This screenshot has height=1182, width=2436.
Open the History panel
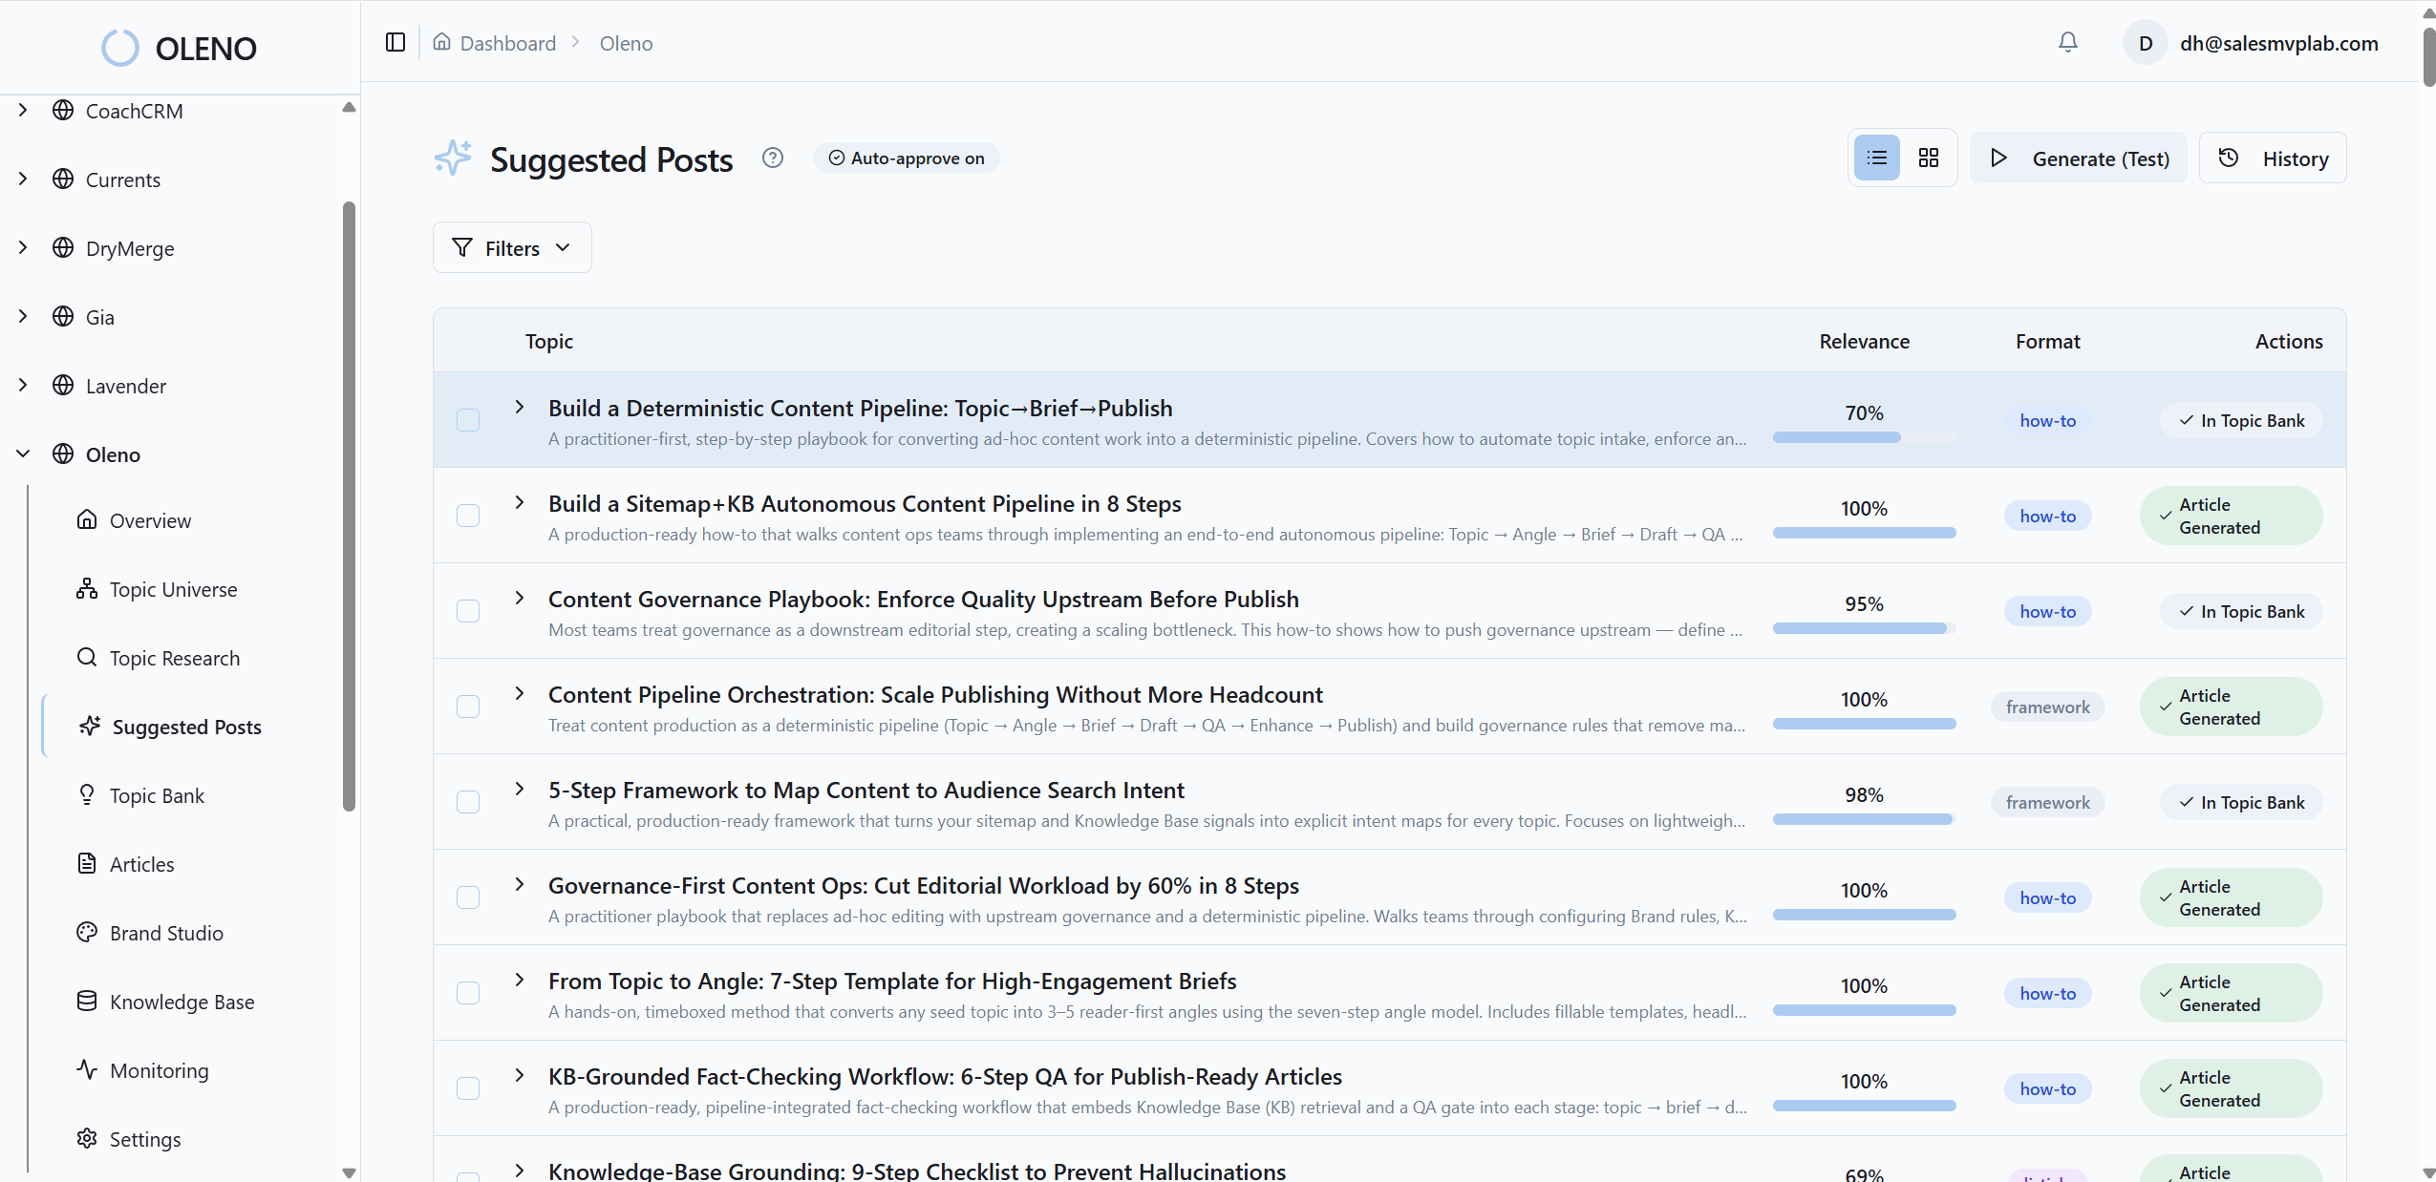(2273, 158)
